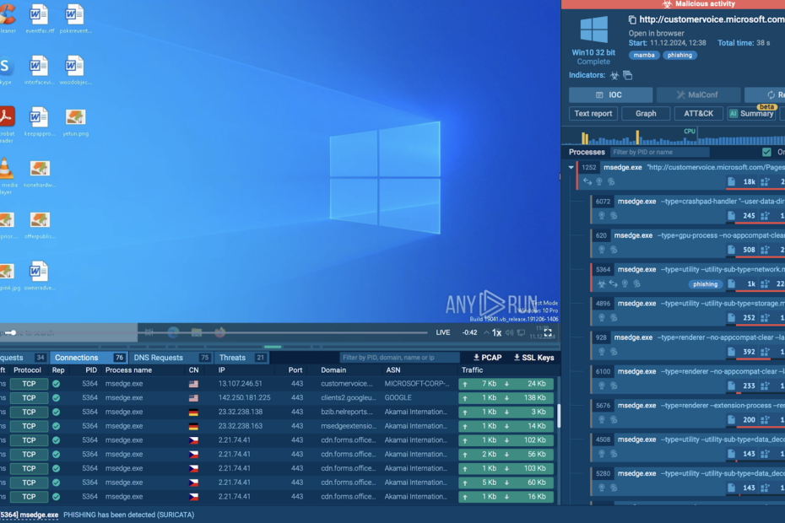Open the Text report view
785x523 pixels.
click(593, 114)
